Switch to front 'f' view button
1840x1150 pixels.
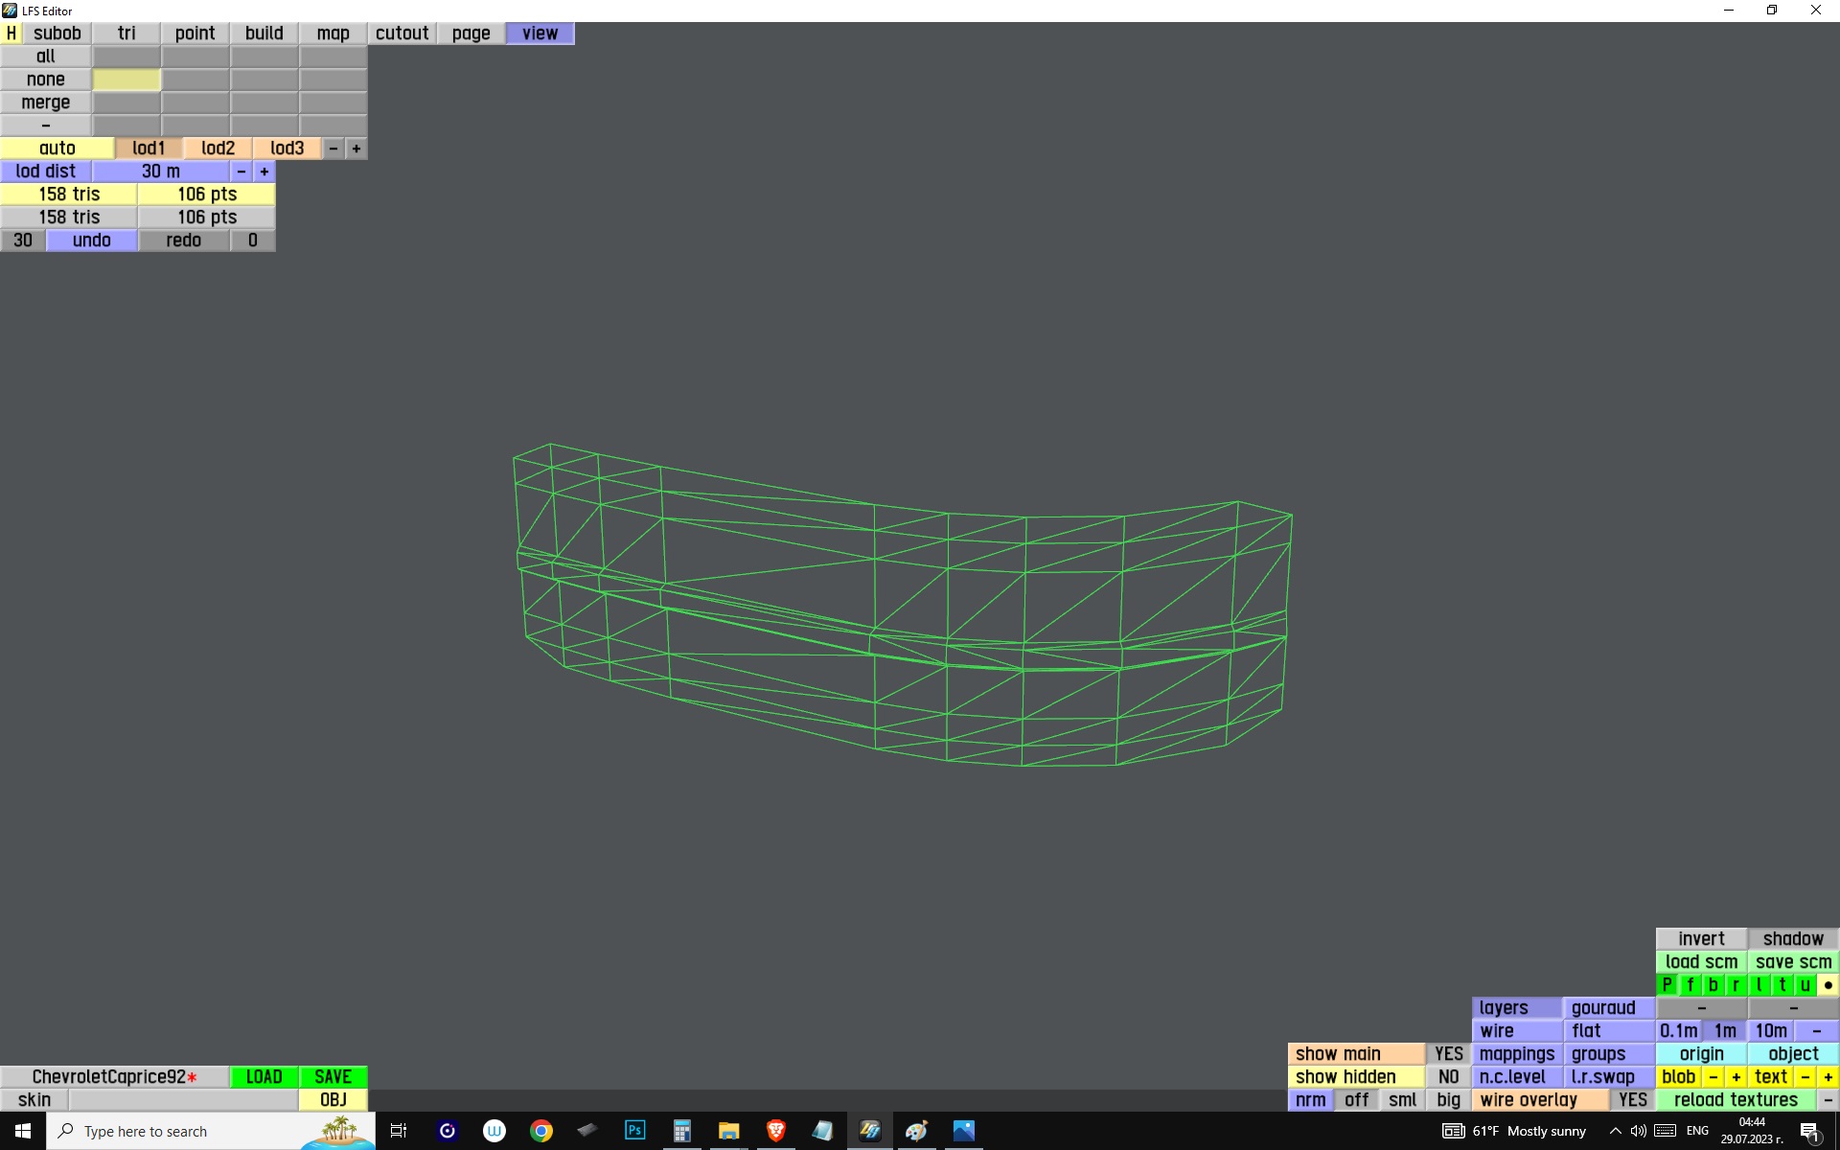tap(1690, 985)
